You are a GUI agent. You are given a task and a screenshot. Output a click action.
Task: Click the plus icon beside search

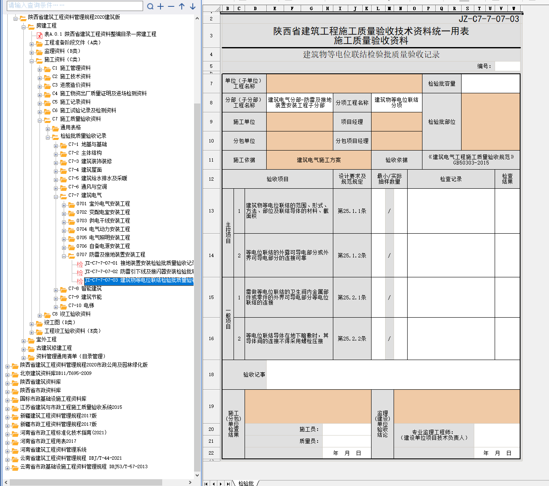pyautogui.click(x=160, y=6)
